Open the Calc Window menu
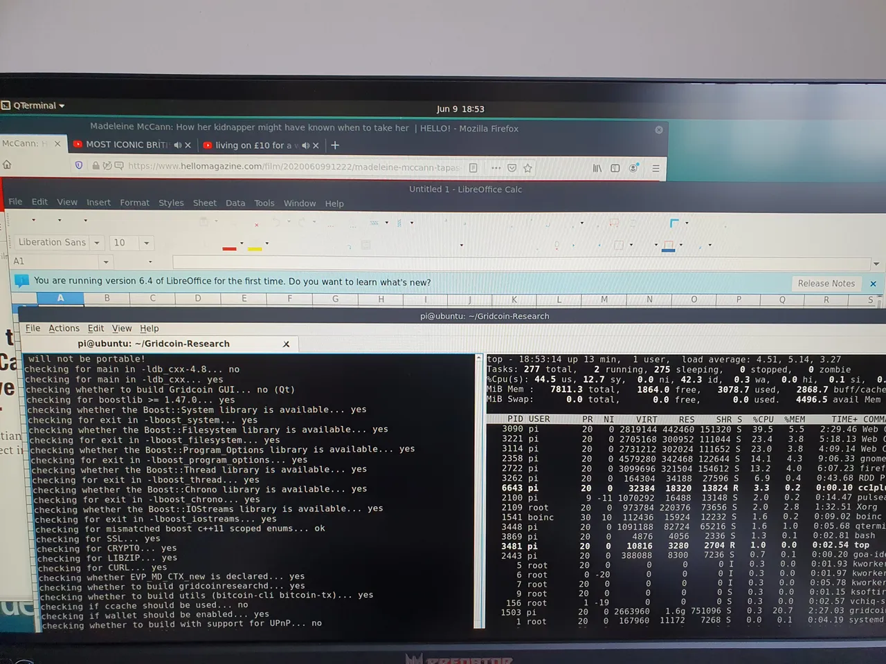 pyautogui.click(x=300, y=203)
